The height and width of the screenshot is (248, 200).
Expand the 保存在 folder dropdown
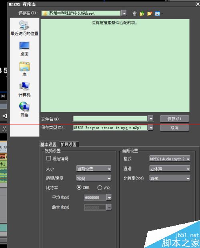point(124,13)
